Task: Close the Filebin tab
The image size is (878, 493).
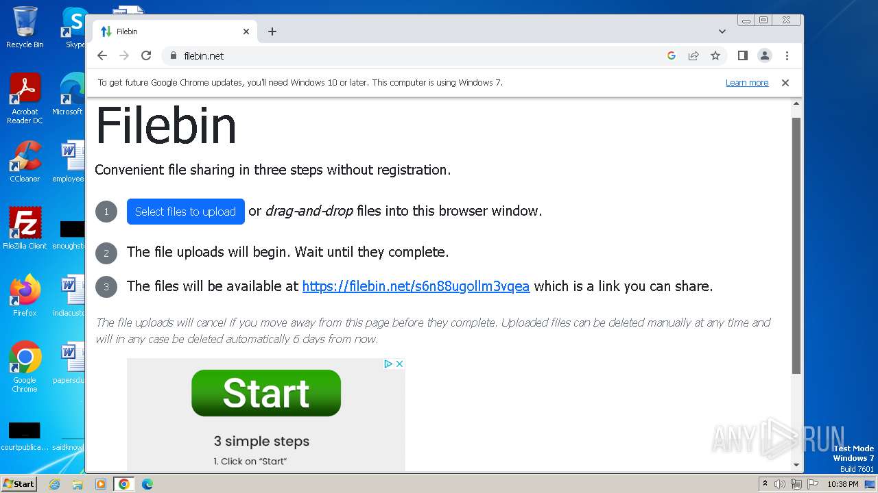Action: click(246, 31)
